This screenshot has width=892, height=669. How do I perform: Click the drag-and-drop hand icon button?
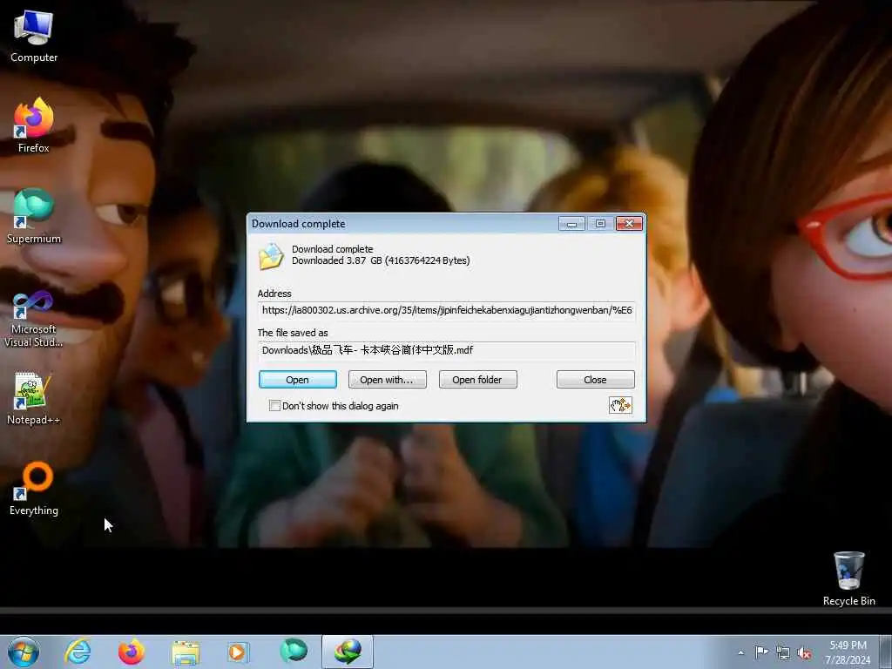click(x=620, y=406)
